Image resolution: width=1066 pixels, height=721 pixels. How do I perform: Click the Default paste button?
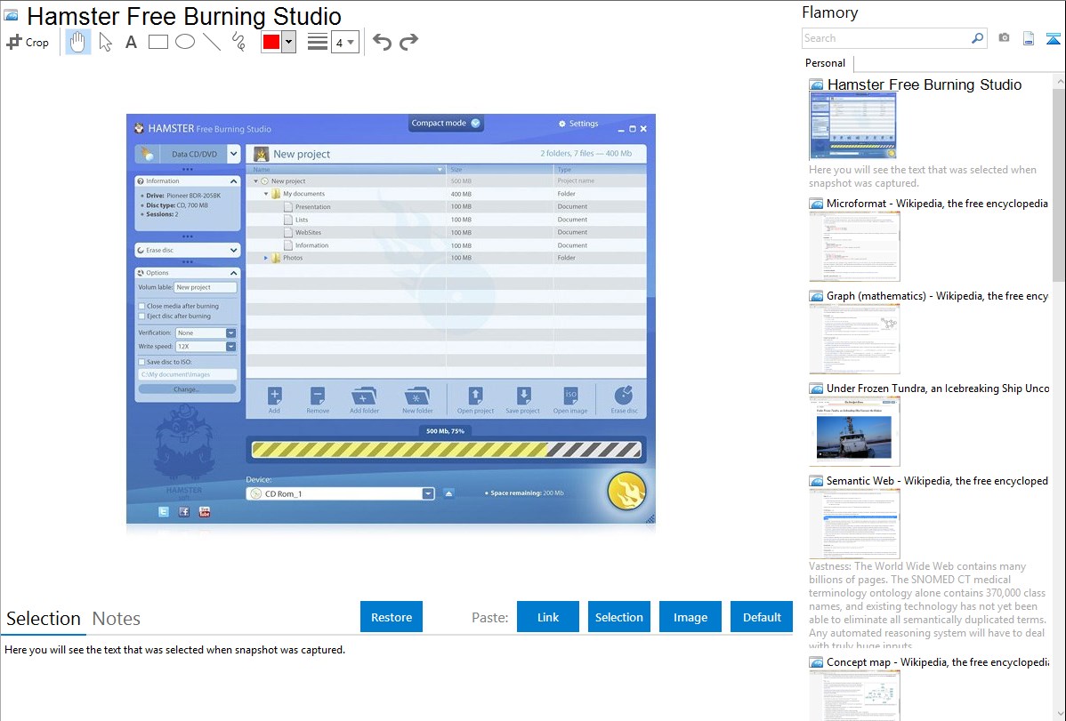(x=762, y=617)
